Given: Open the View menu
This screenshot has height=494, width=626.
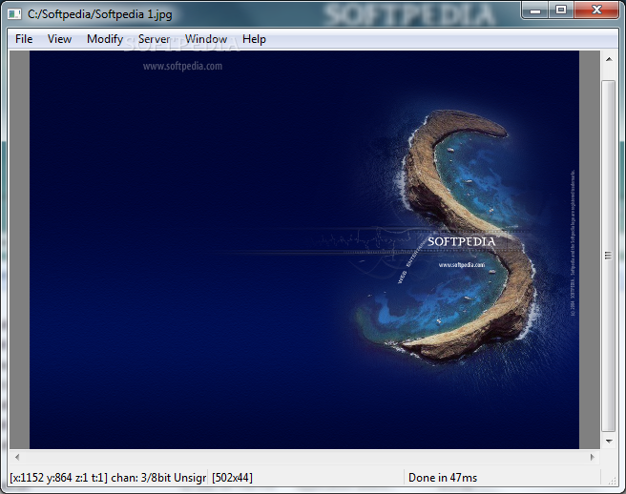Looking at the screenshot, I should [59, 39].
